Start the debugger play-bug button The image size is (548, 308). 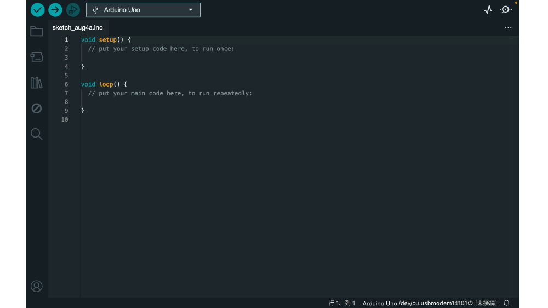(73, 10)
